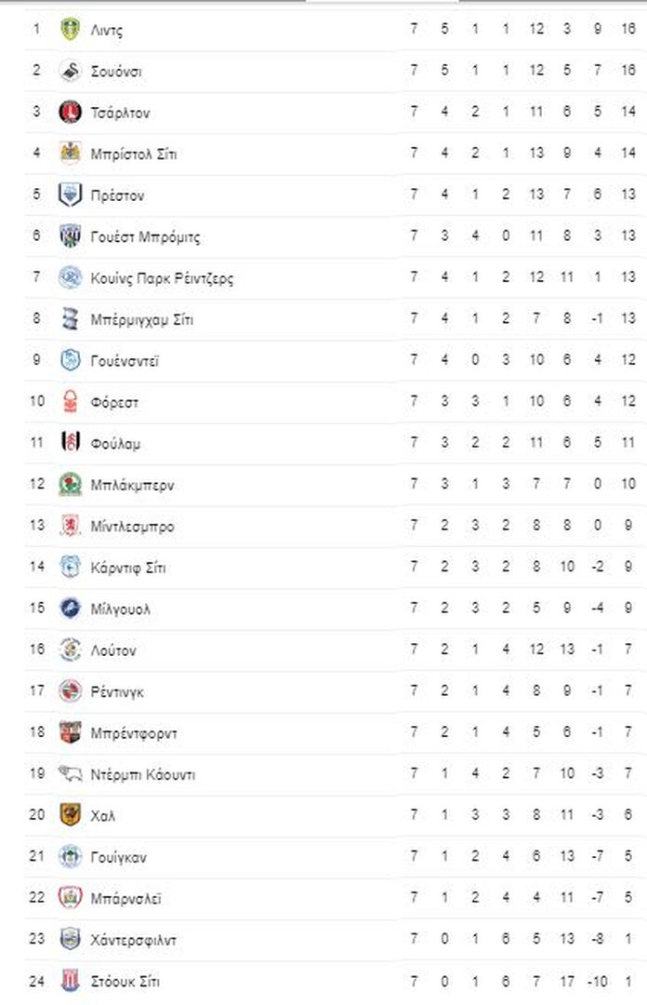This screenshot has width=647, height=1005.
Task: Click the Swansea (Σουόνσι) swan crest
Action: pyautogui.click(x=70, y=71)
